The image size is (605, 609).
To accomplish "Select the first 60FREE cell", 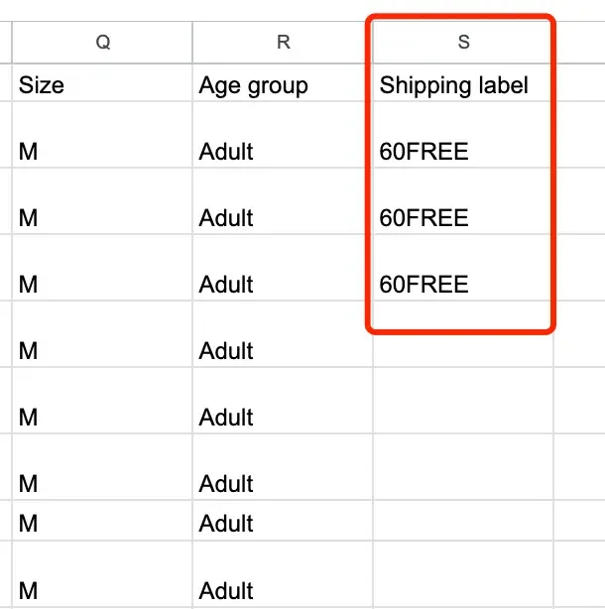I will pos(463,135).
